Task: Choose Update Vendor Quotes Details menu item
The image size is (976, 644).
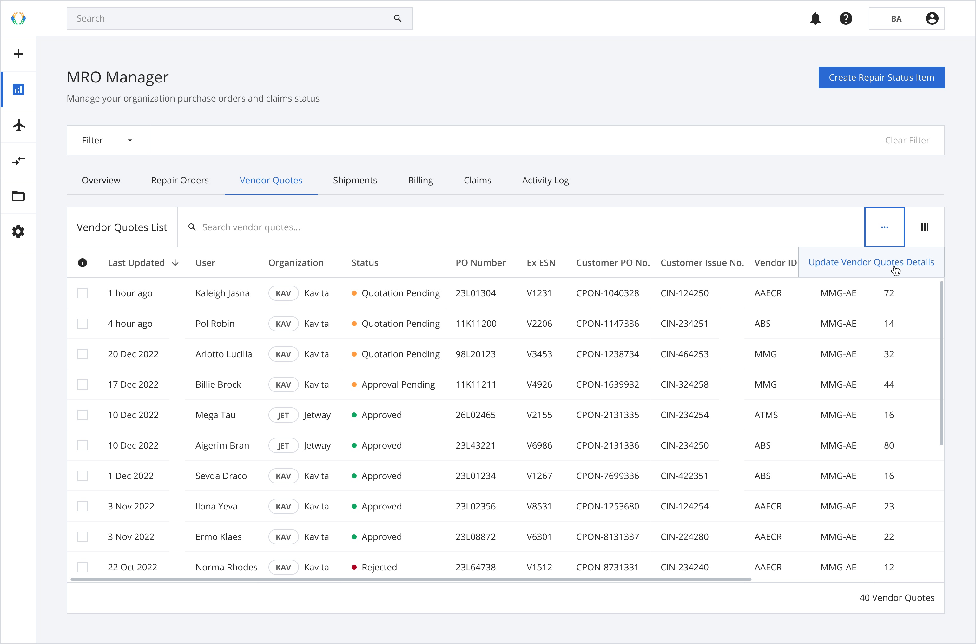Action: pyautogui.click(x=871, y=262)
